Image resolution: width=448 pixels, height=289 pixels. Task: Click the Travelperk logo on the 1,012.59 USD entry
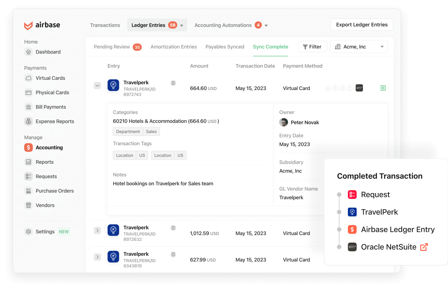pos(113,230)
